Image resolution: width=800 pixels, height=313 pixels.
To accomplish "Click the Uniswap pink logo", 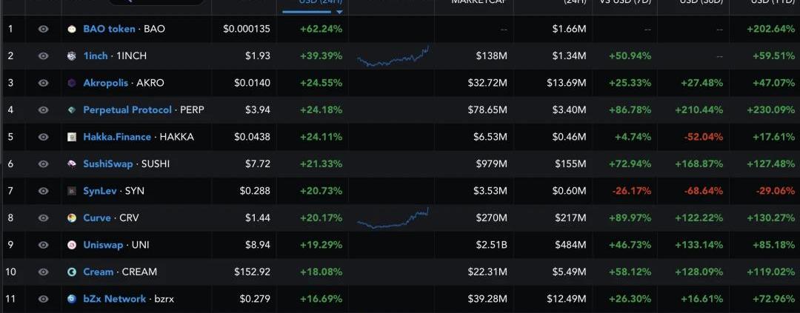I will [x=72, y=245].
